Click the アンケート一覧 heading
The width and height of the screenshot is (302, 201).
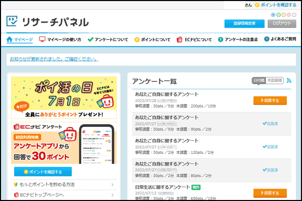tap(155, 81)
